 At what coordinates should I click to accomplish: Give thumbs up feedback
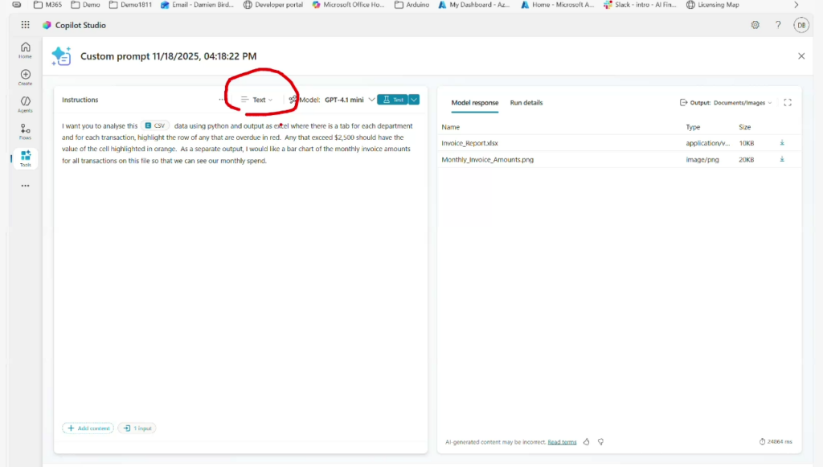586,442
